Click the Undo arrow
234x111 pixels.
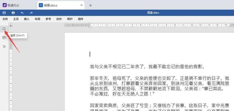point(22,13)
